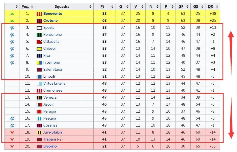Click the playout icon in Pescara's row
The width and height of the screenshot is (237, 152).
[x=12, y=118]
